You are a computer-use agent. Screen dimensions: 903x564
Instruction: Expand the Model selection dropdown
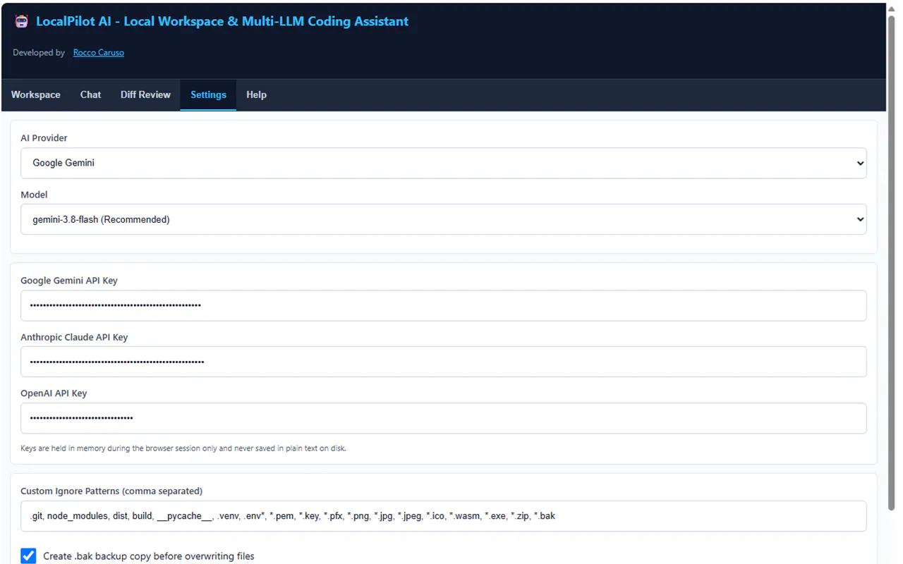point(444,219)
